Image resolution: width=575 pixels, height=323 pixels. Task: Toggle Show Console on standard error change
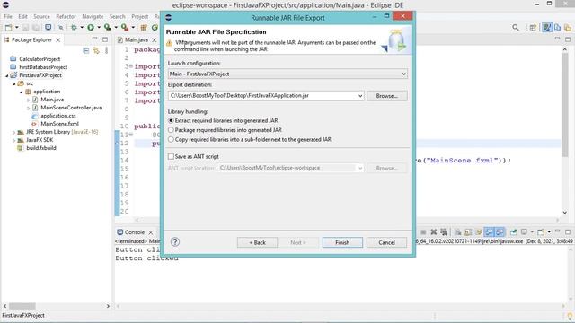tap(500, 231)
